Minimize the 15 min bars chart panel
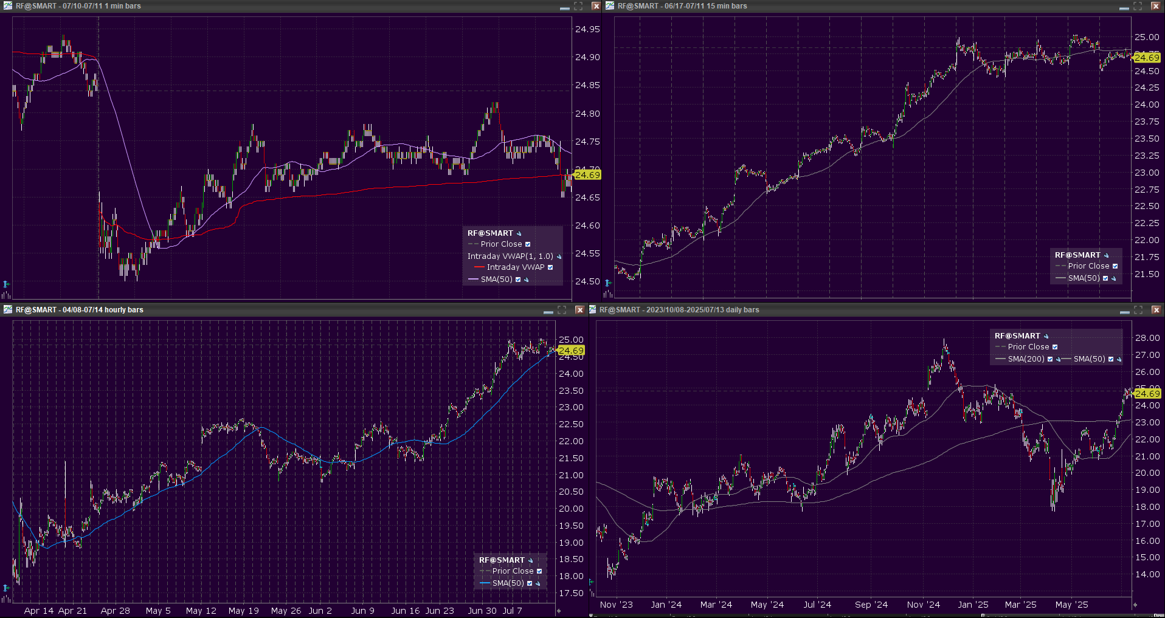1165x618 pixels. pos(1124,6)
